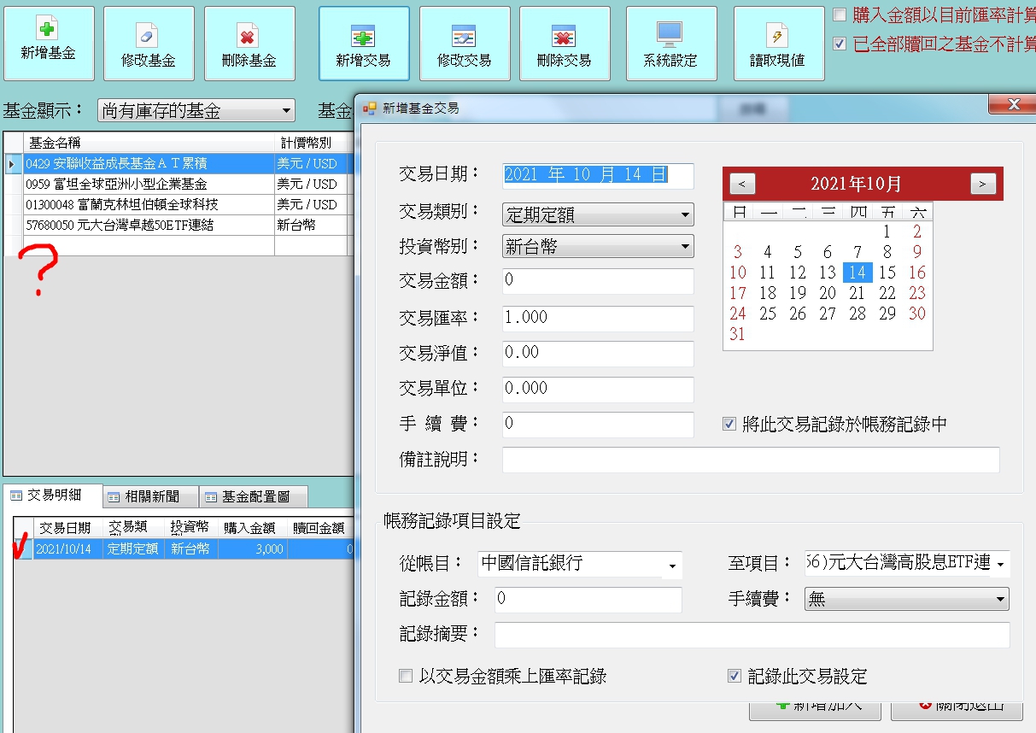Click the 購入金額 column header
The height and width of the screenshot is (733, 1036).
pos(252,528)
